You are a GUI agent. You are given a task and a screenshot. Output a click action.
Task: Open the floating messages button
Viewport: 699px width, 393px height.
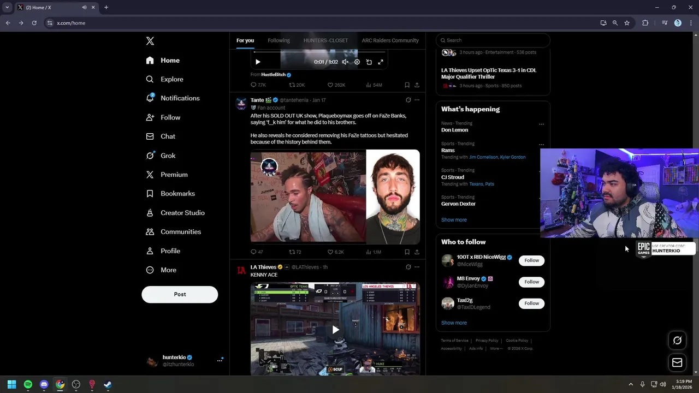[x=677, y=362]
